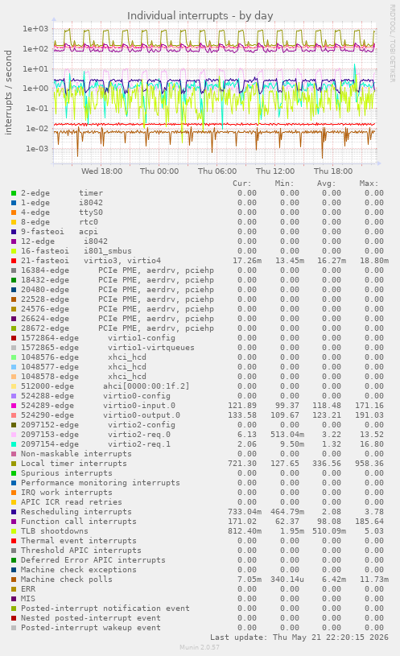Click the green swatch next to 2-edge timer
This screenshot has height=656, width=400.
14,193
